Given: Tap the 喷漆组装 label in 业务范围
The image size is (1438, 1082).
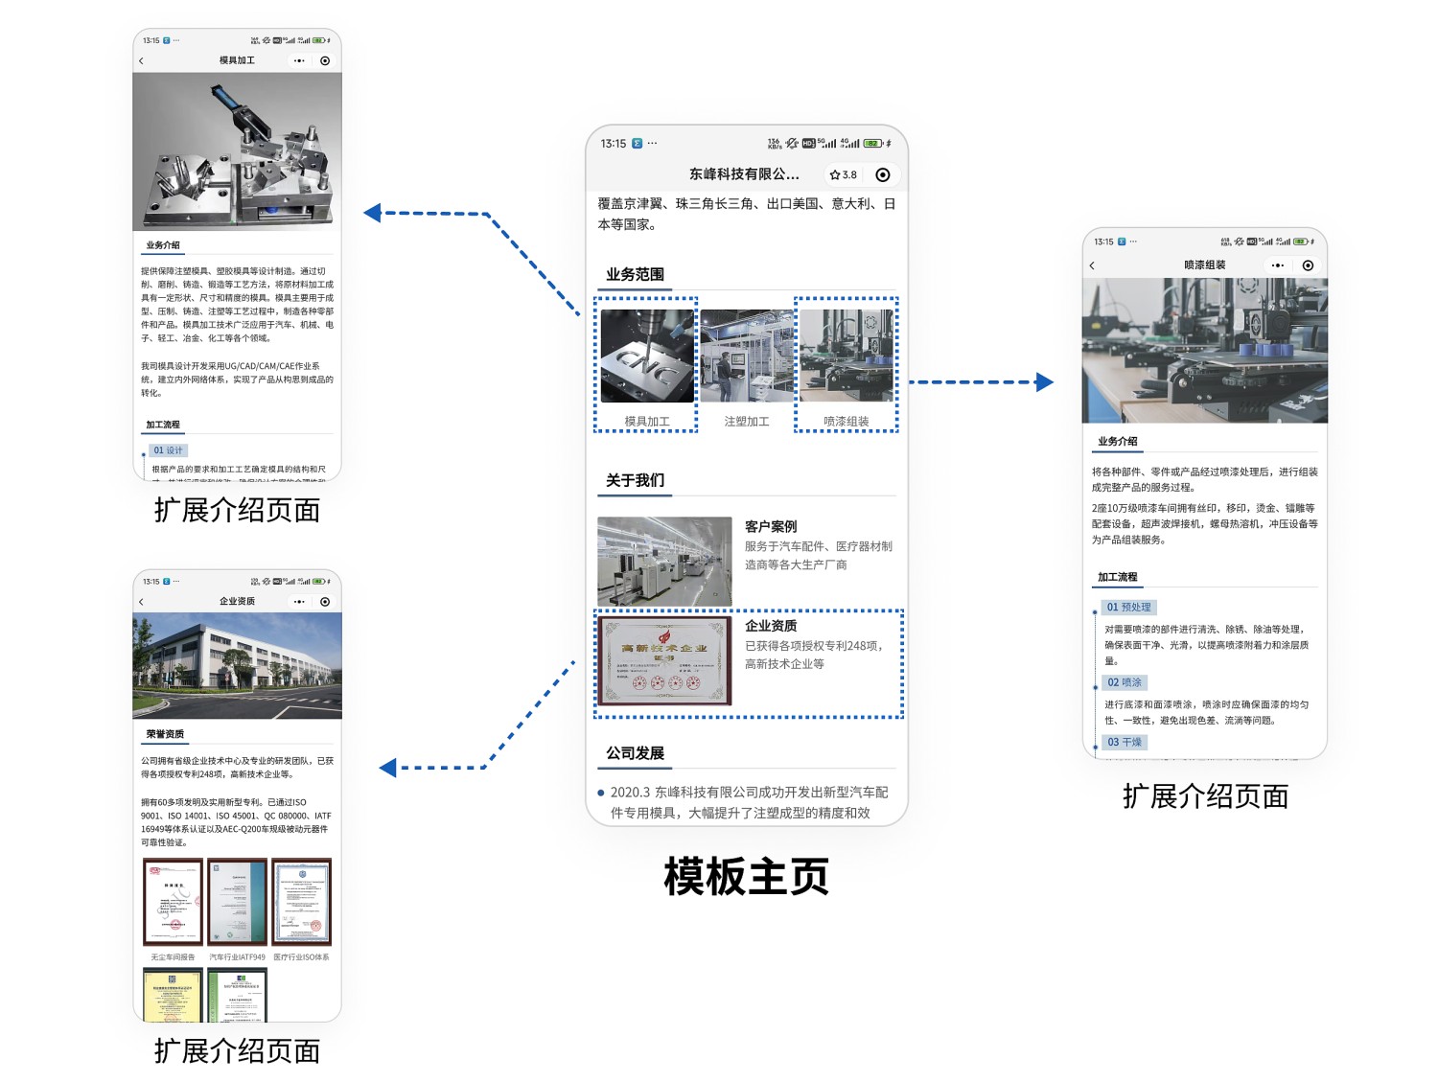Looking at the screenshot, I should pos(847,421).
